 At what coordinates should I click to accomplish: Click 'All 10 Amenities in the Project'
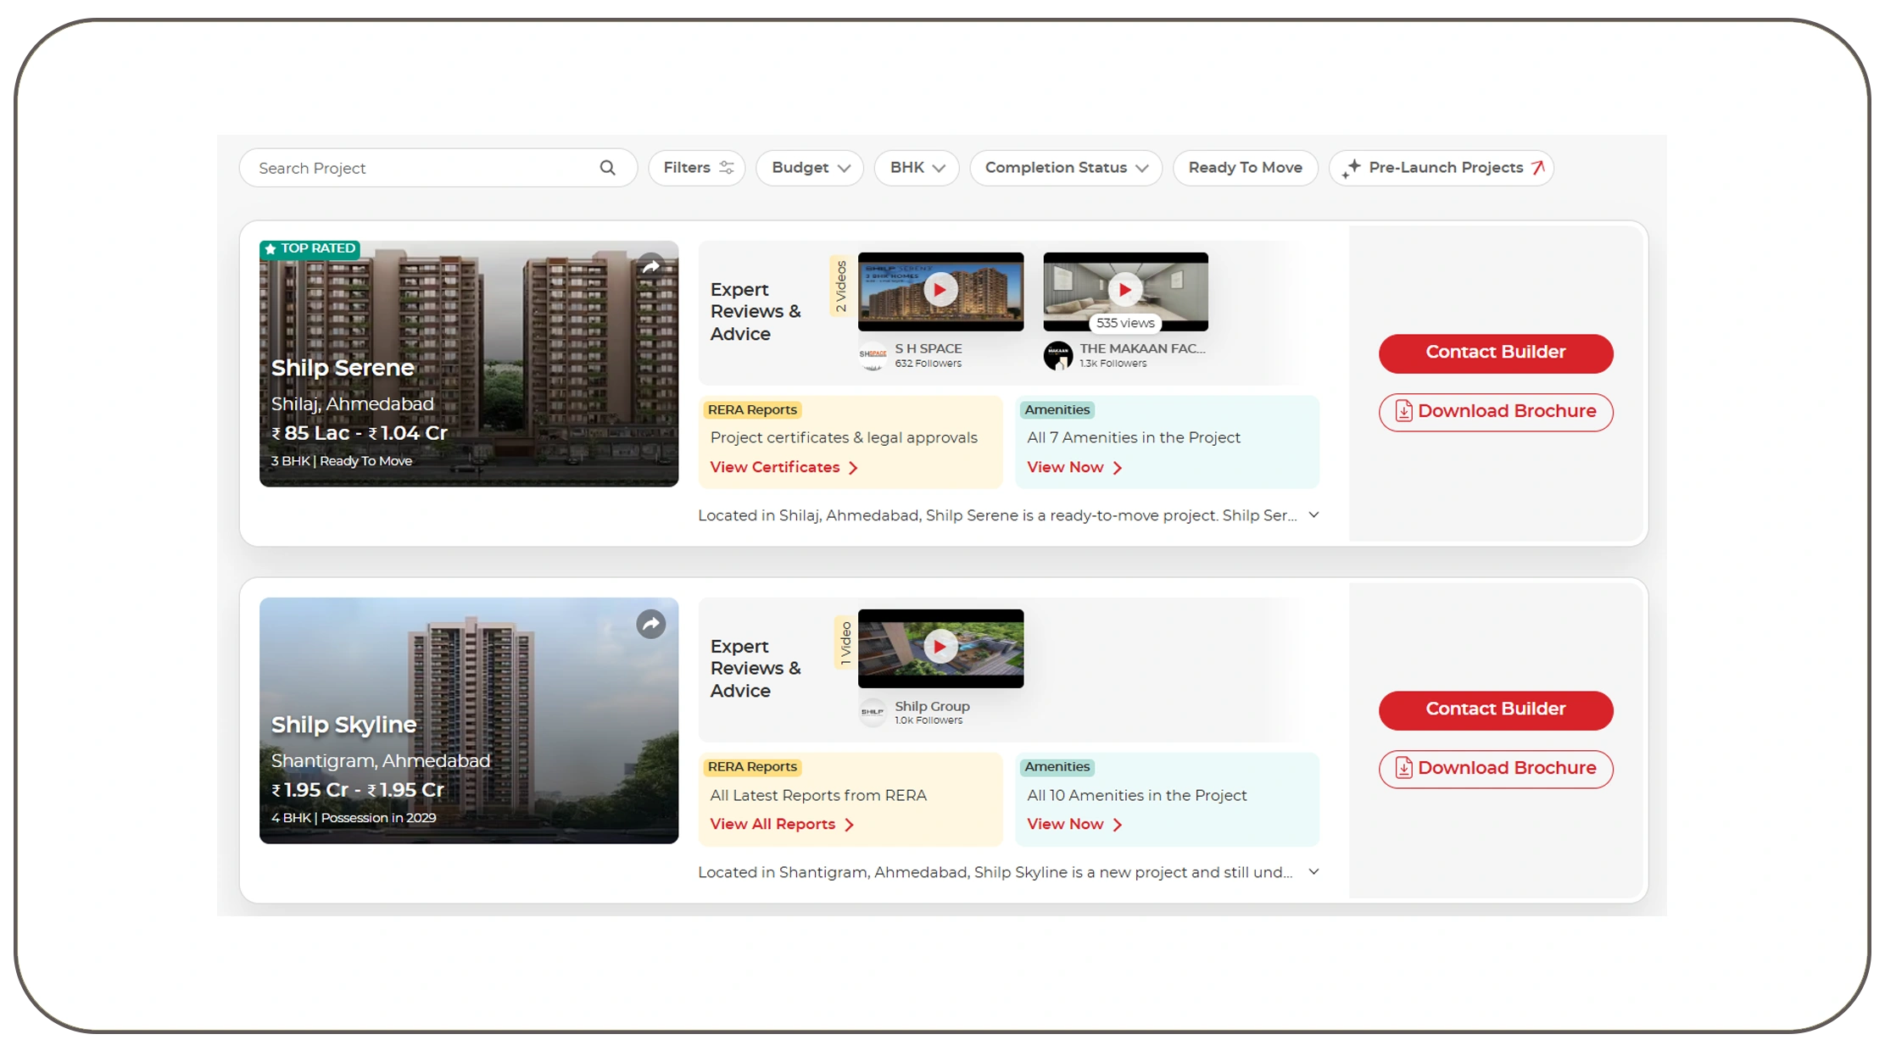1137,796
